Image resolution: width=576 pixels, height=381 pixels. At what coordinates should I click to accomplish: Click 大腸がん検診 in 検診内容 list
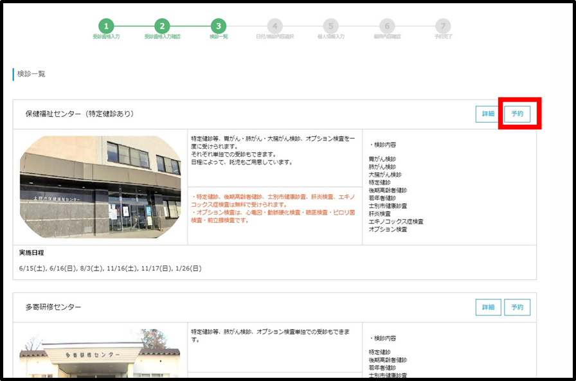tap(385, 175)
